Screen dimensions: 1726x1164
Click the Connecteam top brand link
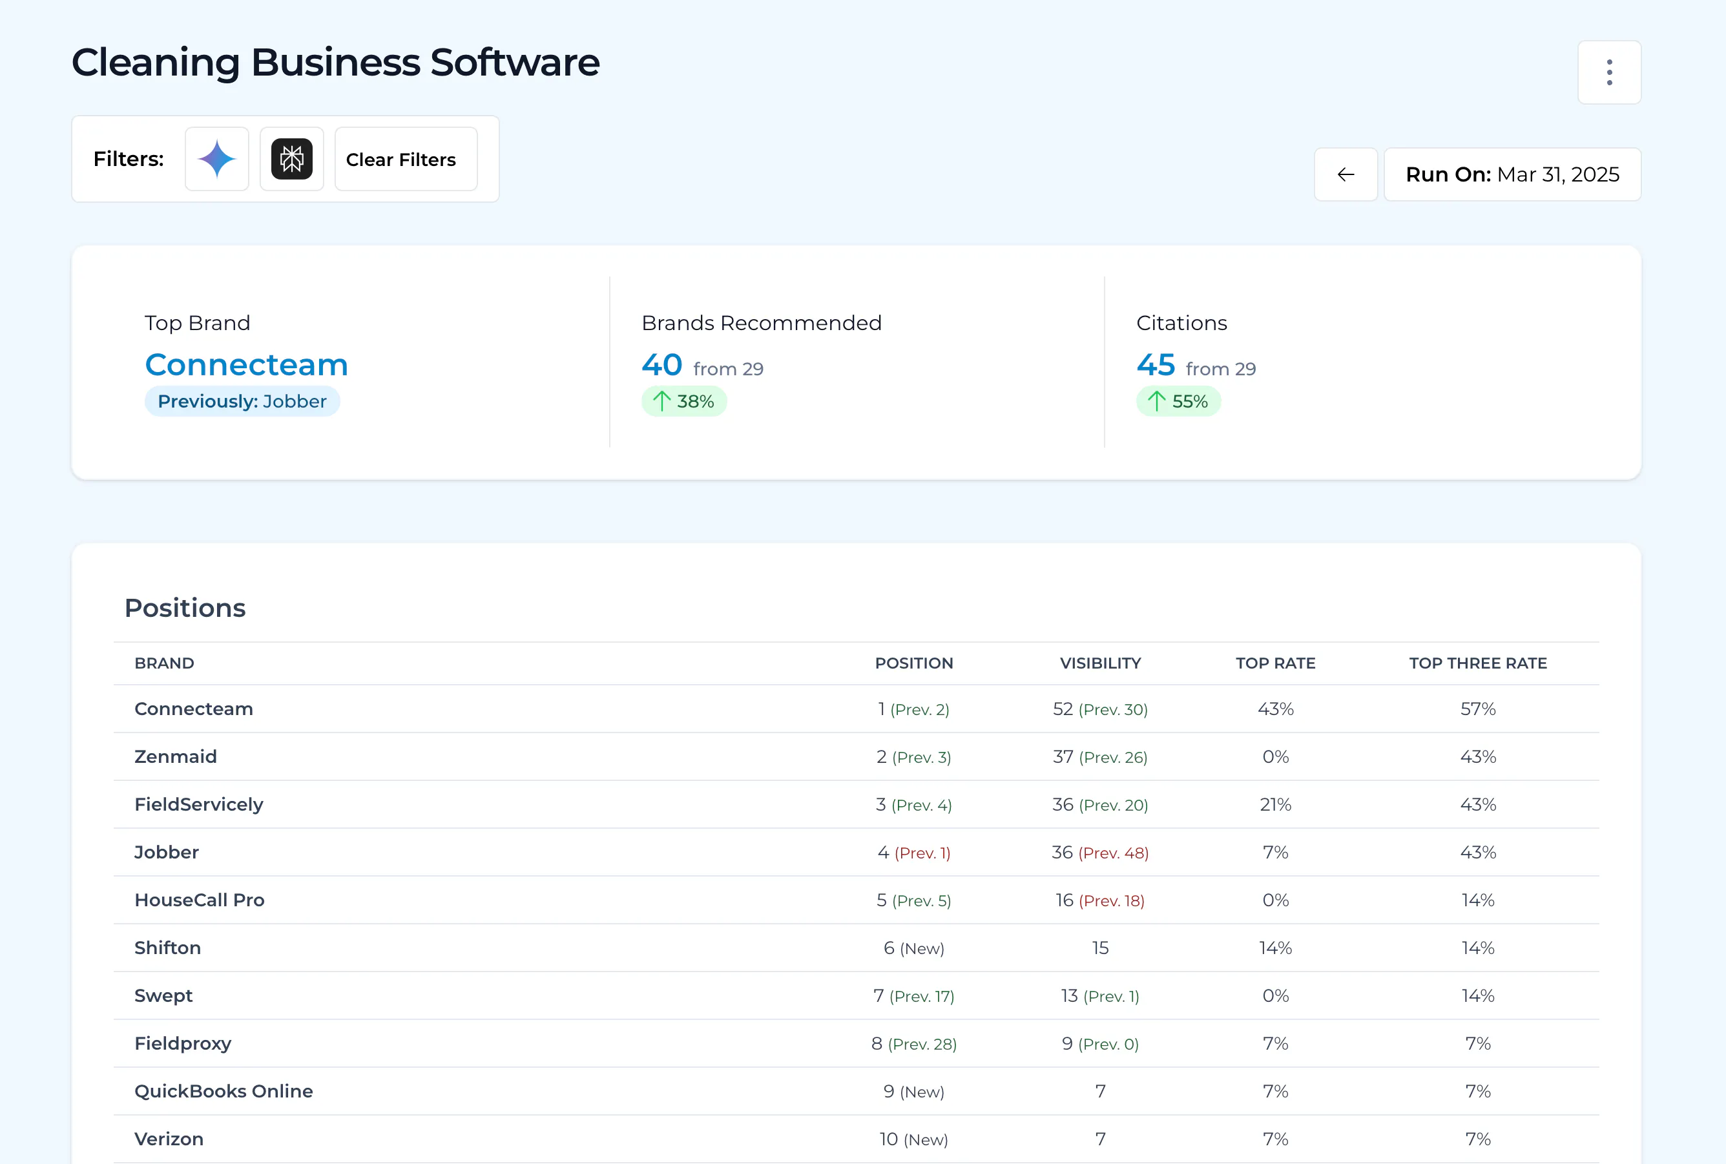(247, 364)
